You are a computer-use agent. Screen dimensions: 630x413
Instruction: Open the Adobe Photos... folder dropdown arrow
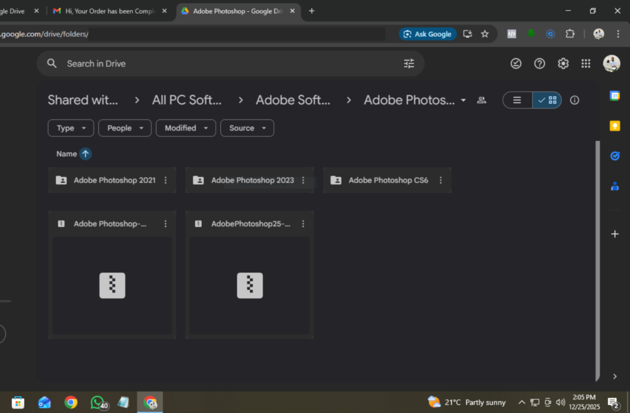point(463,100)
